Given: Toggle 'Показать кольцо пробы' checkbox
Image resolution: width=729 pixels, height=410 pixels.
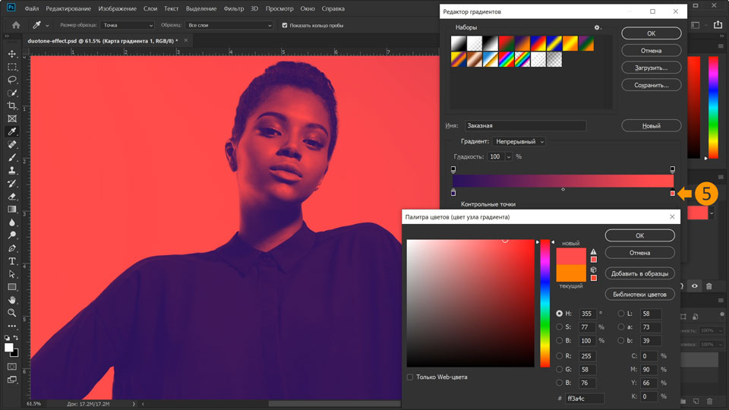Looking at the screenshot, I should (x=285, y=26).
